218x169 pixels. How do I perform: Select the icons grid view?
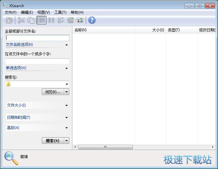tap(70, 20)
